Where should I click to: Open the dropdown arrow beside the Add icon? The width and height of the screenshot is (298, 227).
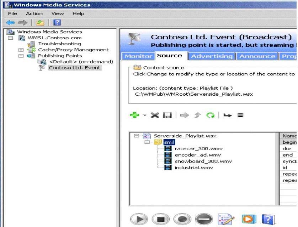[145, 115]
